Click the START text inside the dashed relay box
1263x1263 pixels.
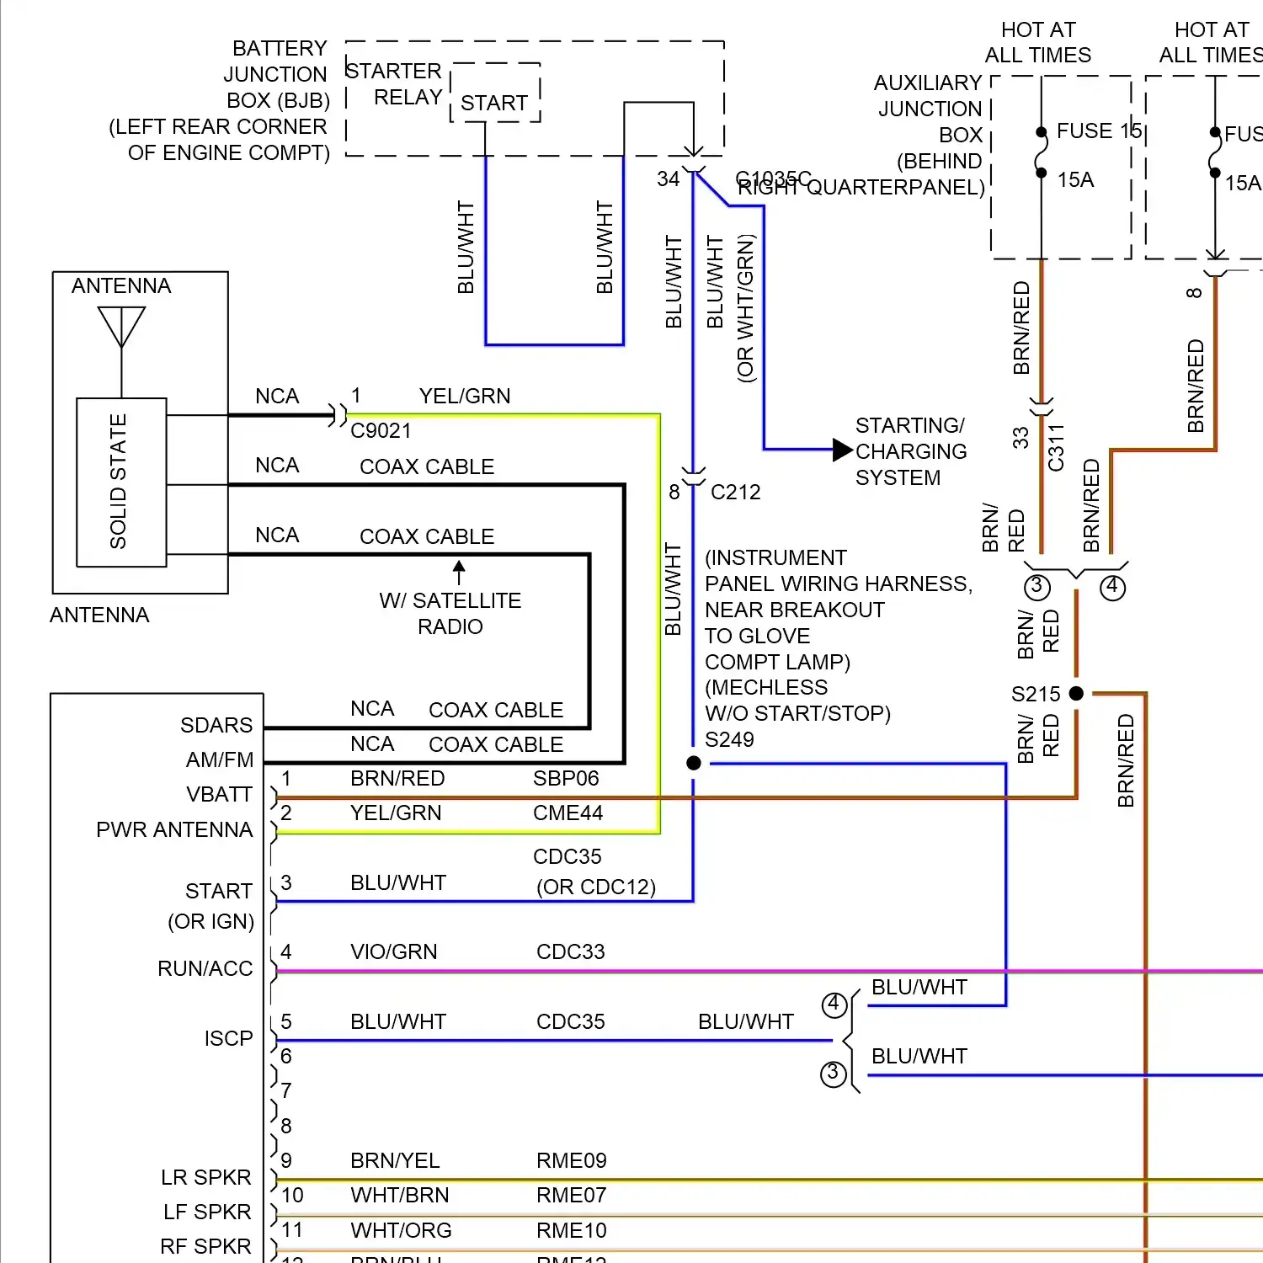tap(494, 103)
